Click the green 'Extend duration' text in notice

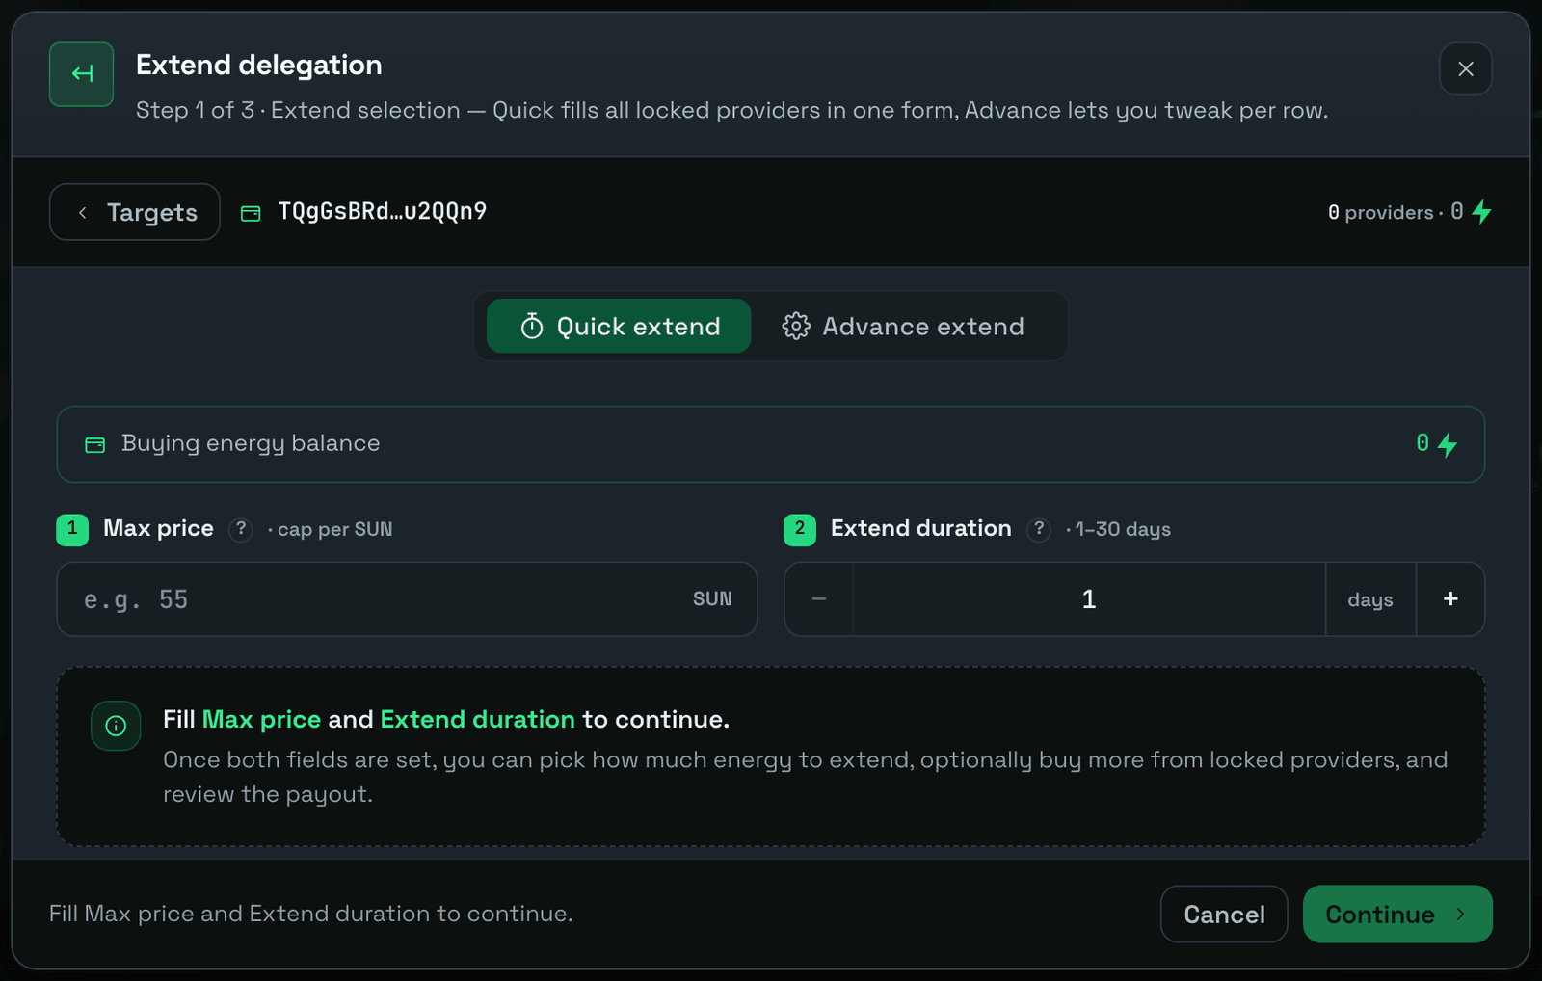(477, 719)
